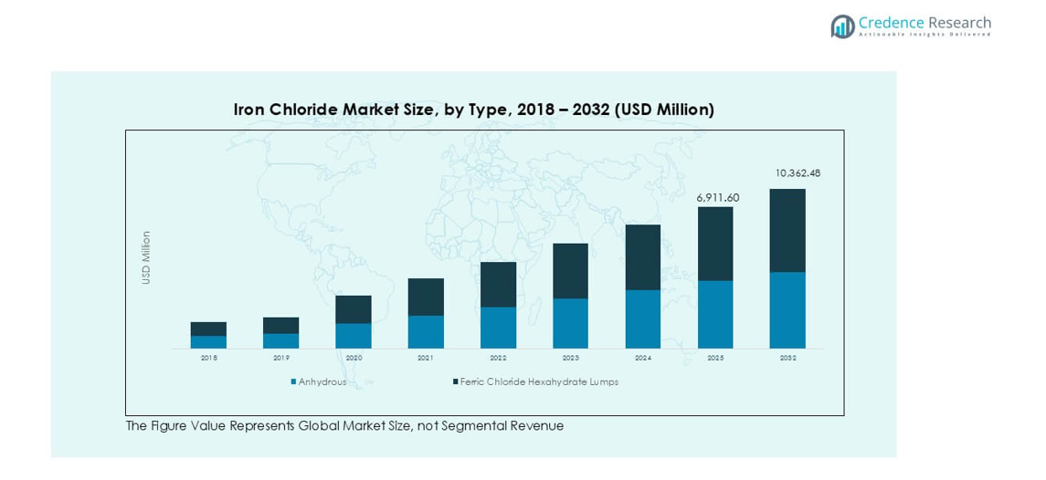Select the Anhydrous legend label
This screenshot has height=480, width=1046.
[x=322, y=382]
